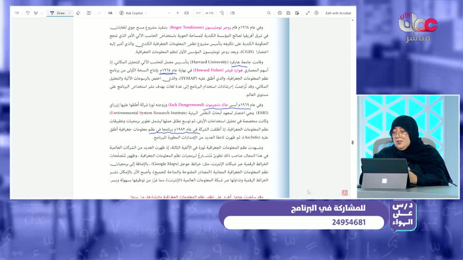Activate the Draw tool
Image resolution: width=463 pixels, height=260 pixels.
coord(57,13)
